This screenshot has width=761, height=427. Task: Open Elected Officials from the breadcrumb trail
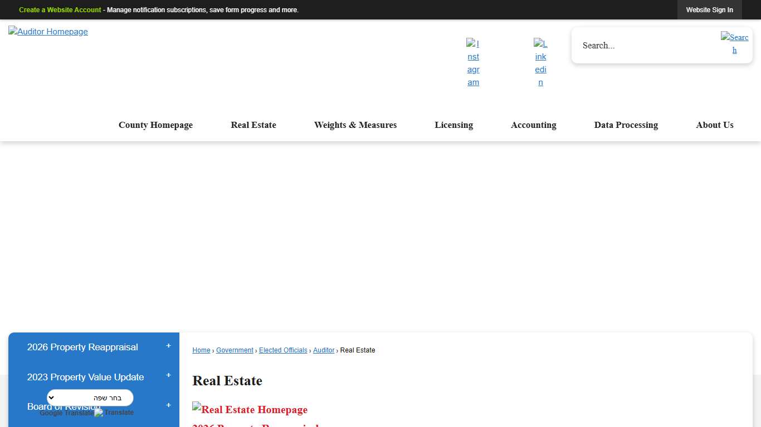pos(283,350)
